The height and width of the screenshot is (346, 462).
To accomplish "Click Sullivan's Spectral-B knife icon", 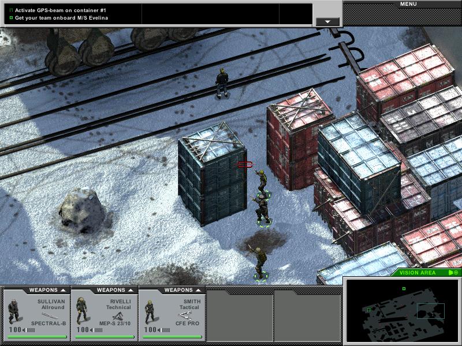I will [x=50, y=315].
